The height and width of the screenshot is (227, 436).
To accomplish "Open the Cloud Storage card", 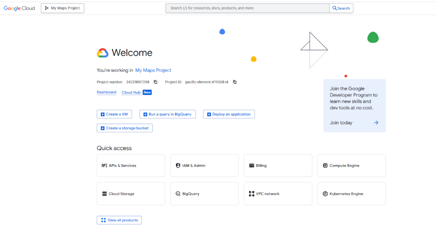I will coord(131,194).
